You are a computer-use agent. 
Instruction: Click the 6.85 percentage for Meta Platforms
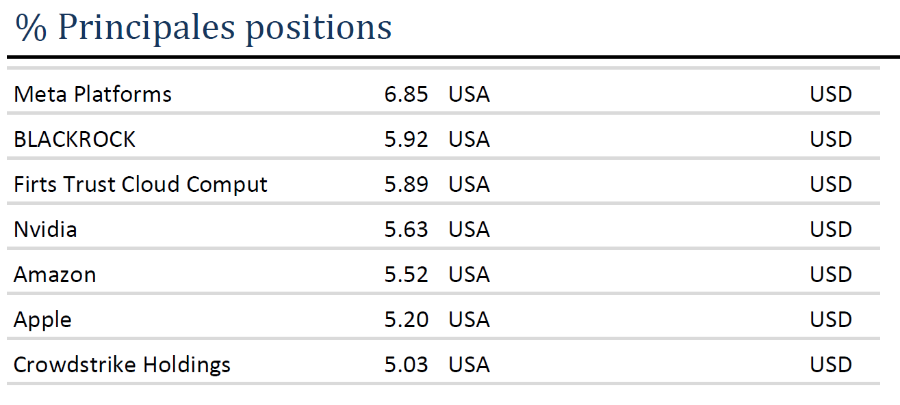pos(407,94)
